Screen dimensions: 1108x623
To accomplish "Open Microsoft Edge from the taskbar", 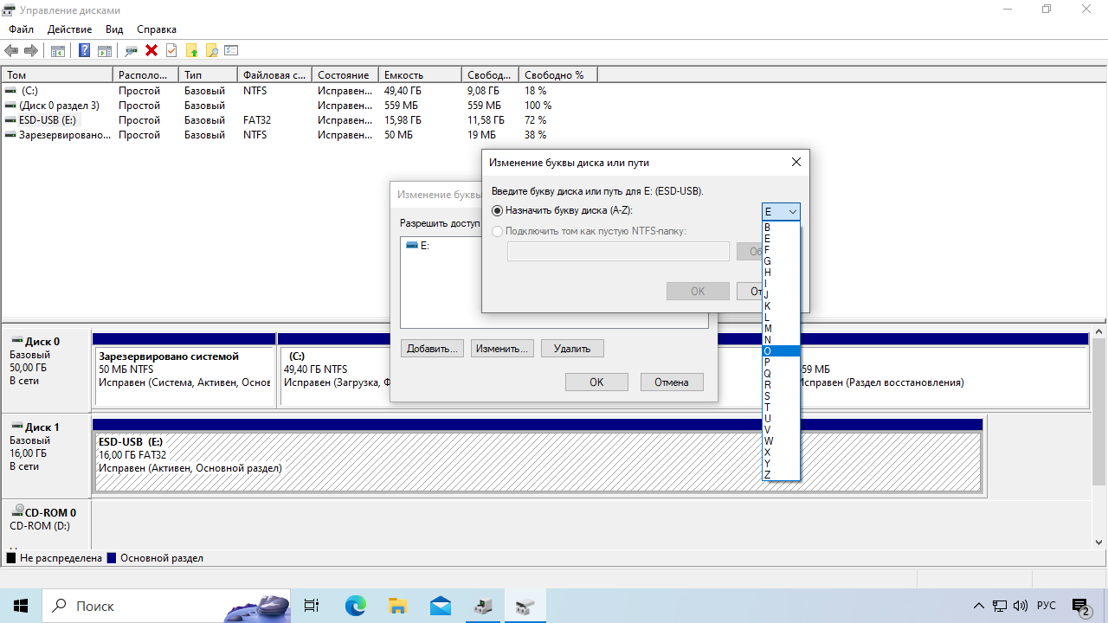I will tap(356, 606).
